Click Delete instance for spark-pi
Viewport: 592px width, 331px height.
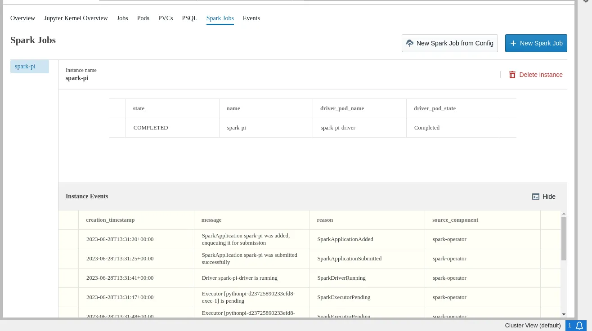tap(536, 75)
